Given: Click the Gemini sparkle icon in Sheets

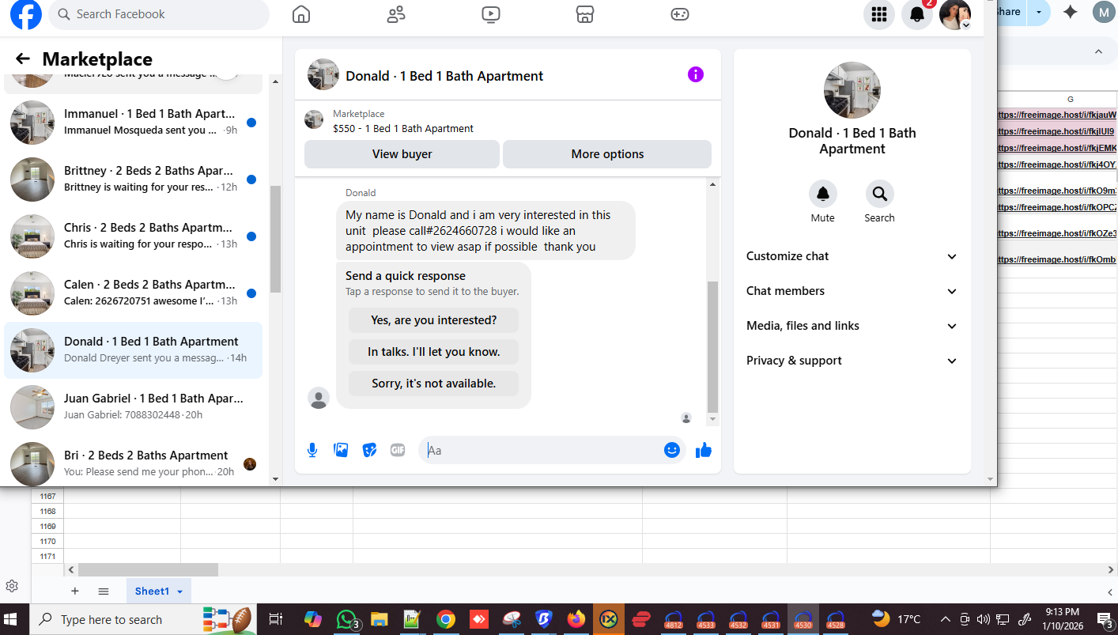Looking at the screenshot, I should tap(1071, 12).
